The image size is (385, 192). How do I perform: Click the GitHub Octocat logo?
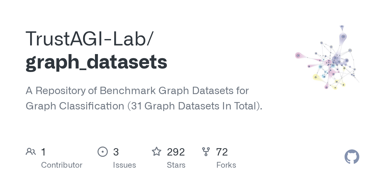352,157
